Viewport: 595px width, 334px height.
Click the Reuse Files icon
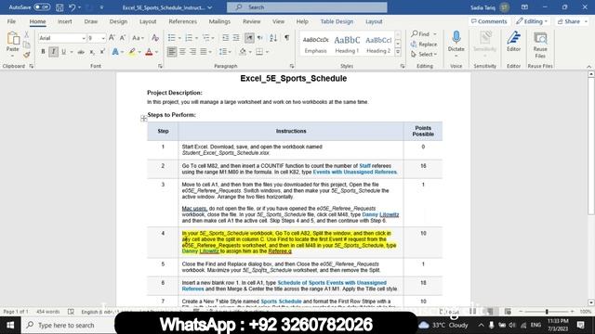pyautogui.click(x=540, y=38)
